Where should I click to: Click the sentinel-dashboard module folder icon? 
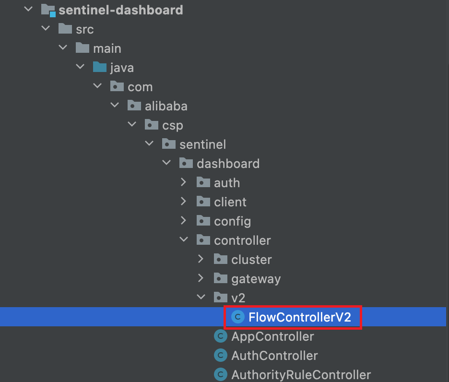pyautogui.click(x=48, y=10)
